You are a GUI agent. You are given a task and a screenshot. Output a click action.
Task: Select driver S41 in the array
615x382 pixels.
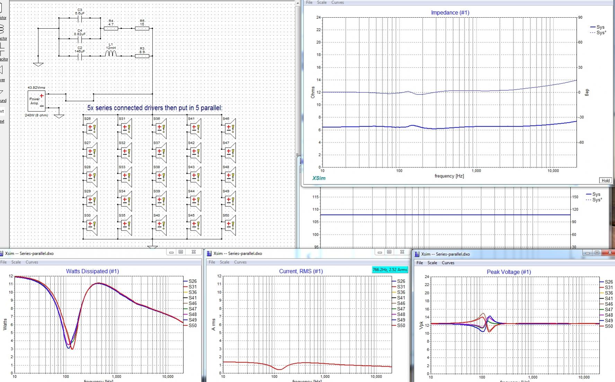pos(196,128)
